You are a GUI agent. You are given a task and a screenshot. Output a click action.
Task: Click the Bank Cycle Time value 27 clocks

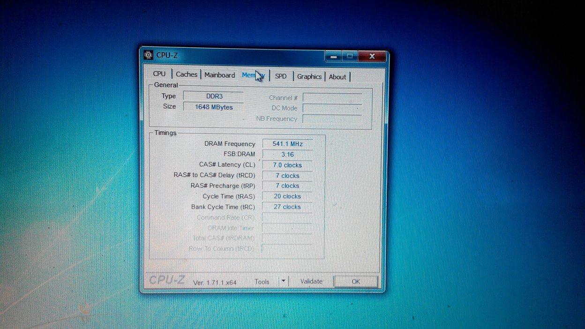click(x=287, y=207)
